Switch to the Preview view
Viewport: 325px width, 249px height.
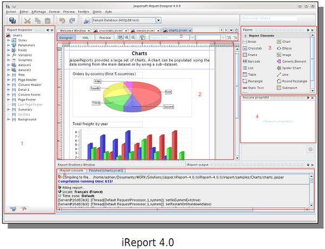105,38
